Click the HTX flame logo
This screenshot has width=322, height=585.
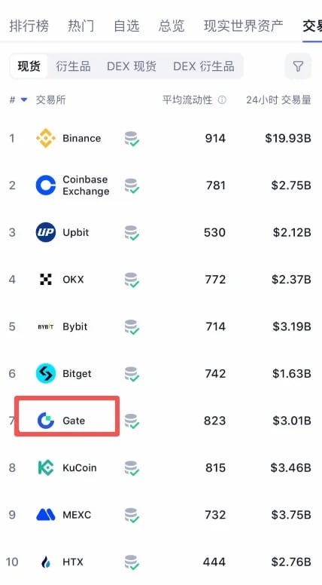point(46,562)
